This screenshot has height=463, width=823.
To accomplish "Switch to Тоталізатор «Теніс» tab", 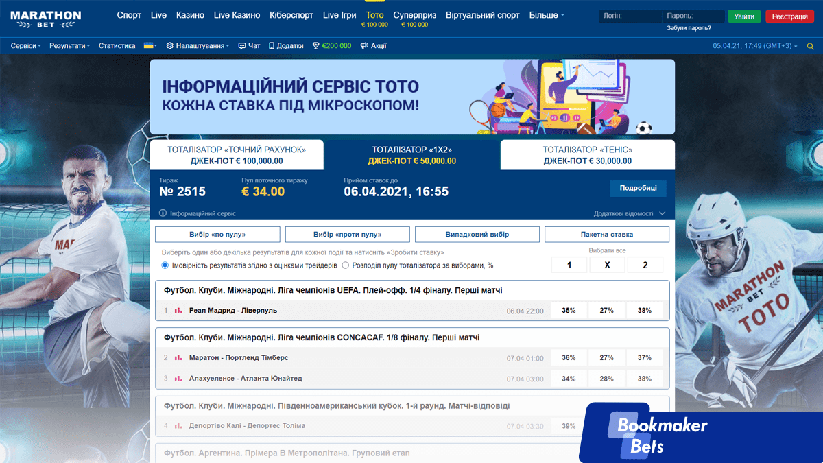I will pos(587,155).
